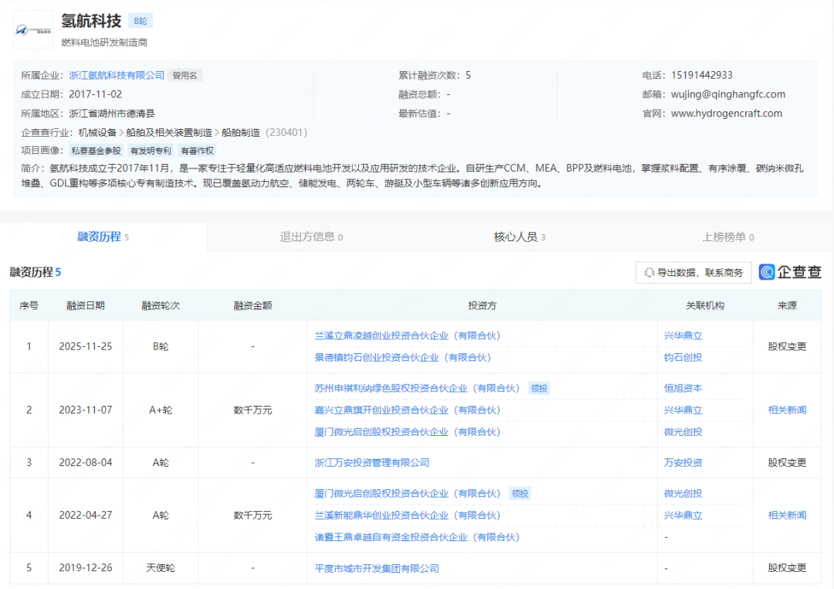Open the 相关新闻 source link for A+轮
Image resolution: width=834 pixels, height=589 pixels.
788,410
